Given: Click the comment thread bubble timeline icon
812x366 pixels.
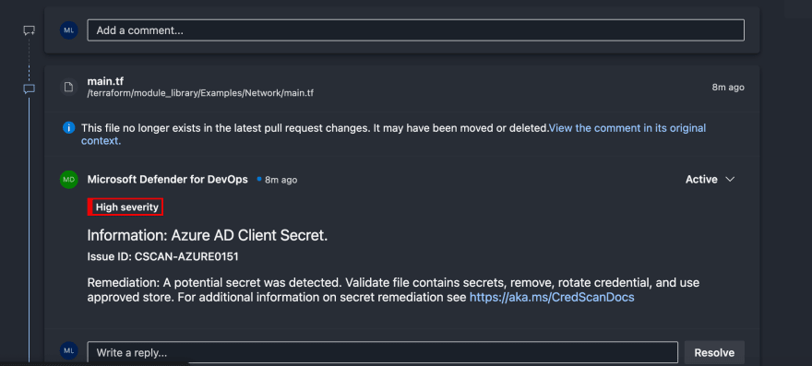Looking at the screenshot, I should 29,89.
